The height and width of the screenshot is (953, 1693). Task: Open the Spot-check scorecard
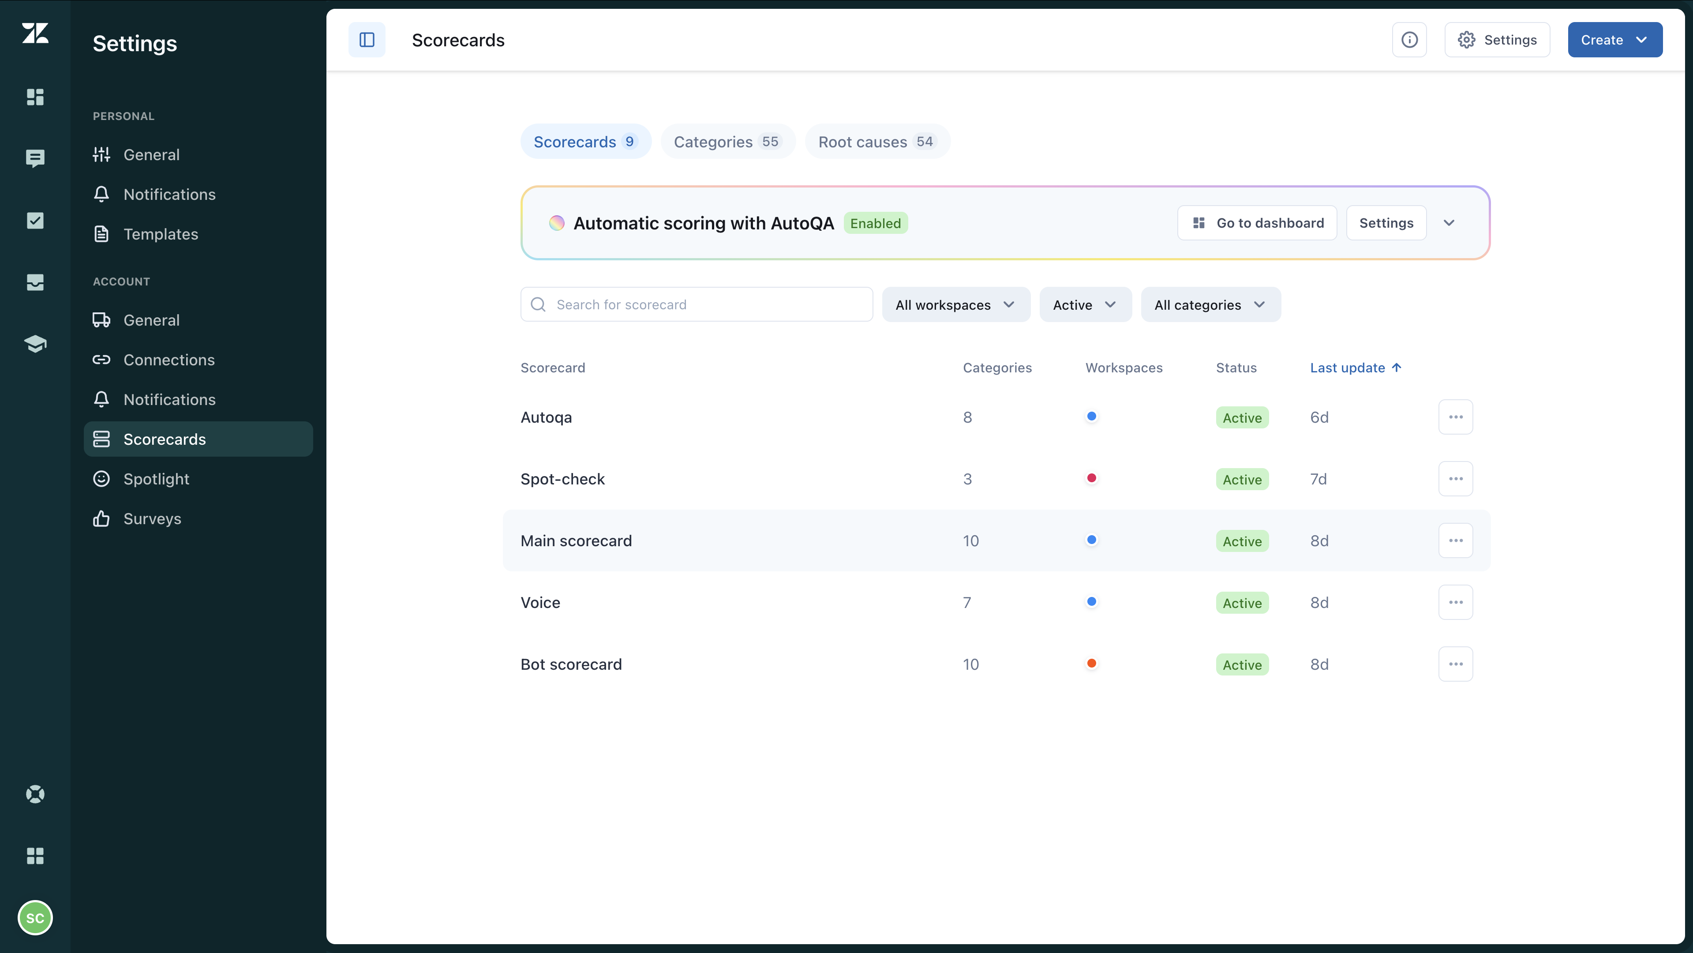pyautogui.click(x=562, y=479)
